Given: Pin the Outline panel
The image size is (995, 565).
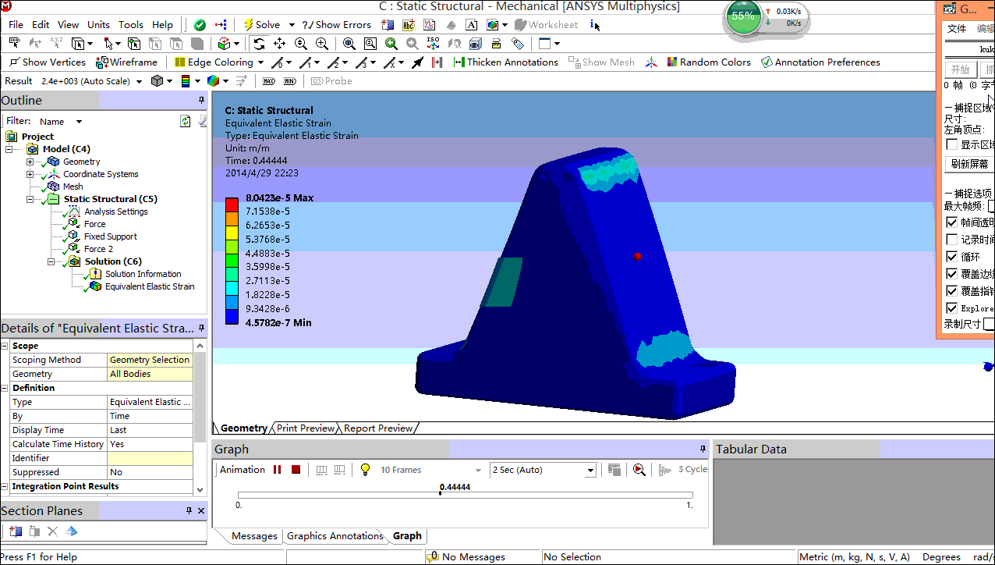Looking at the screenshot, I should tap(201, 101).
